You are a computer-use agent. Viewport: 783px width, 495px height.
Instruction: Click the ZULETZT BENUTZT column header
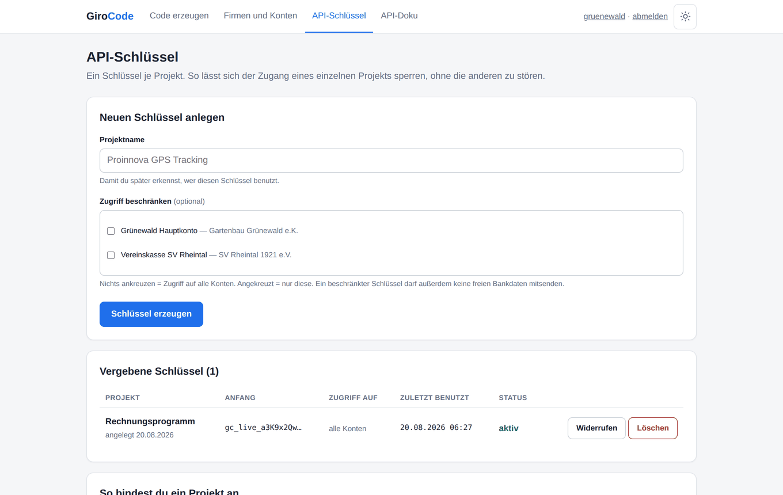(x=435, y=398)
